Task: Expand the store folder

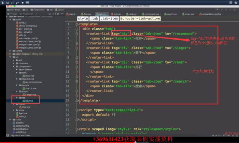Action: tap(14, 110)
